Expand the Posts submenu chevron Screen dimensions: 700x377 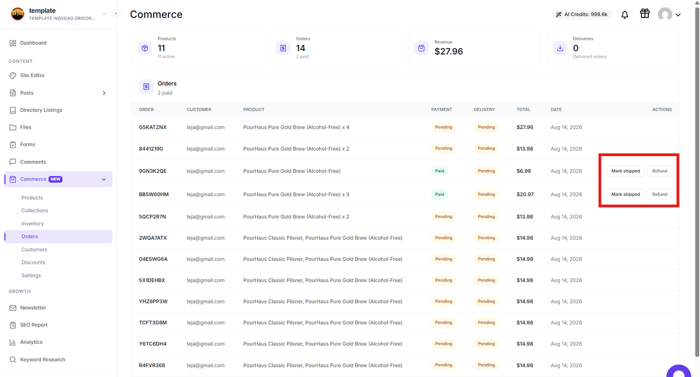(x=104, y=93)
